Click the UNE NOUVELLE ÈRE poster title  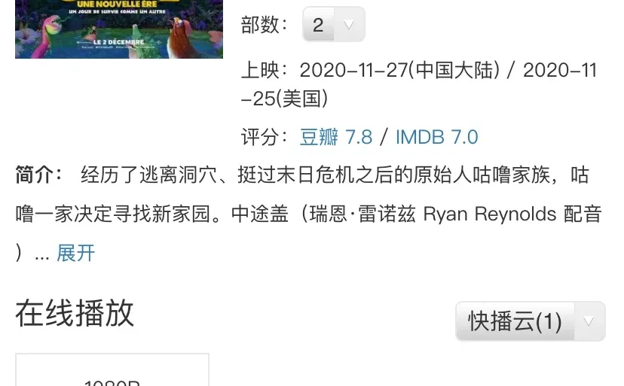[x=117, y=4]
